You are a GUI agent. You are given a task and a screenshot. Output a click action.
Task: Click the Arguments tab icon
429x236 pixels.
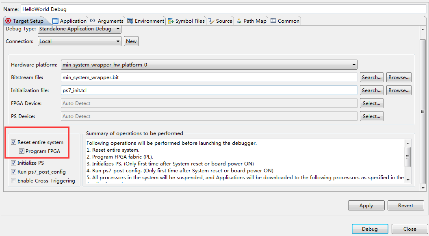[93, 21]
